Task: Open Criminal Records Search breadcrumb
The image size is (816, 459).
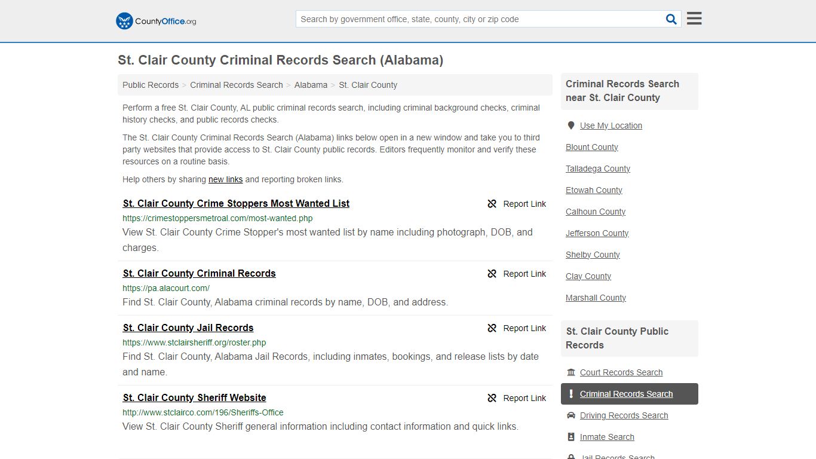Action: click(237, 85)
